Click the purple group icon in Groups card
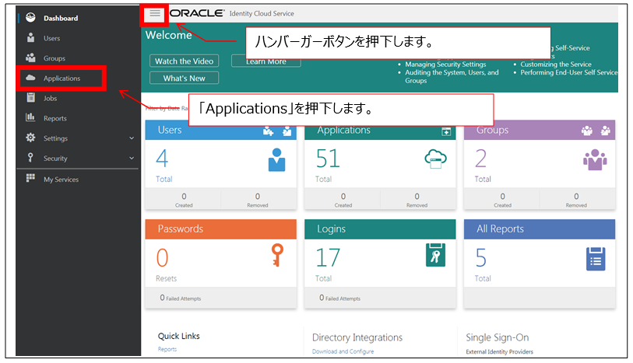This screenshot has height=363, width=633. coord(595,159)
